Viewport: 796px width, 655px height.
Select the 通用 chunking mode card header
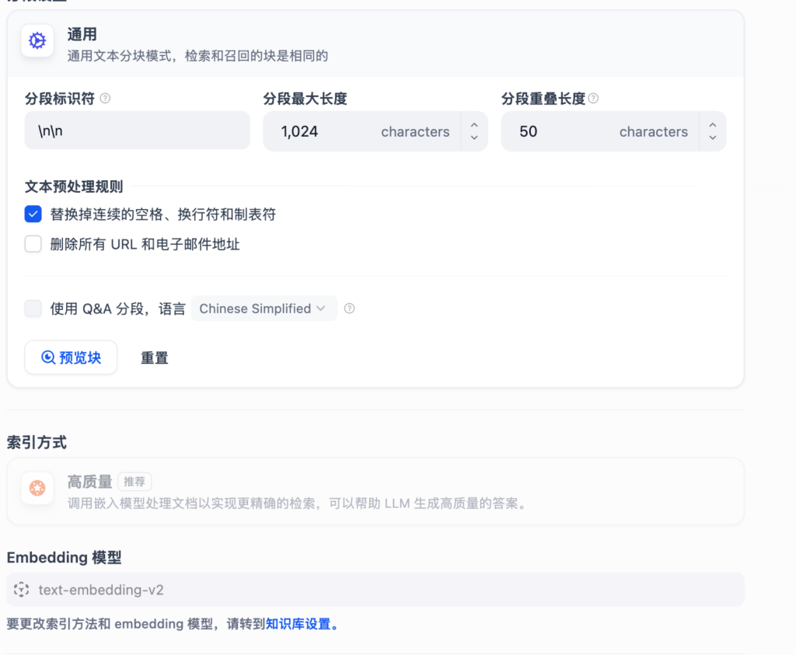pyautogui.click(x=375, y=44)
